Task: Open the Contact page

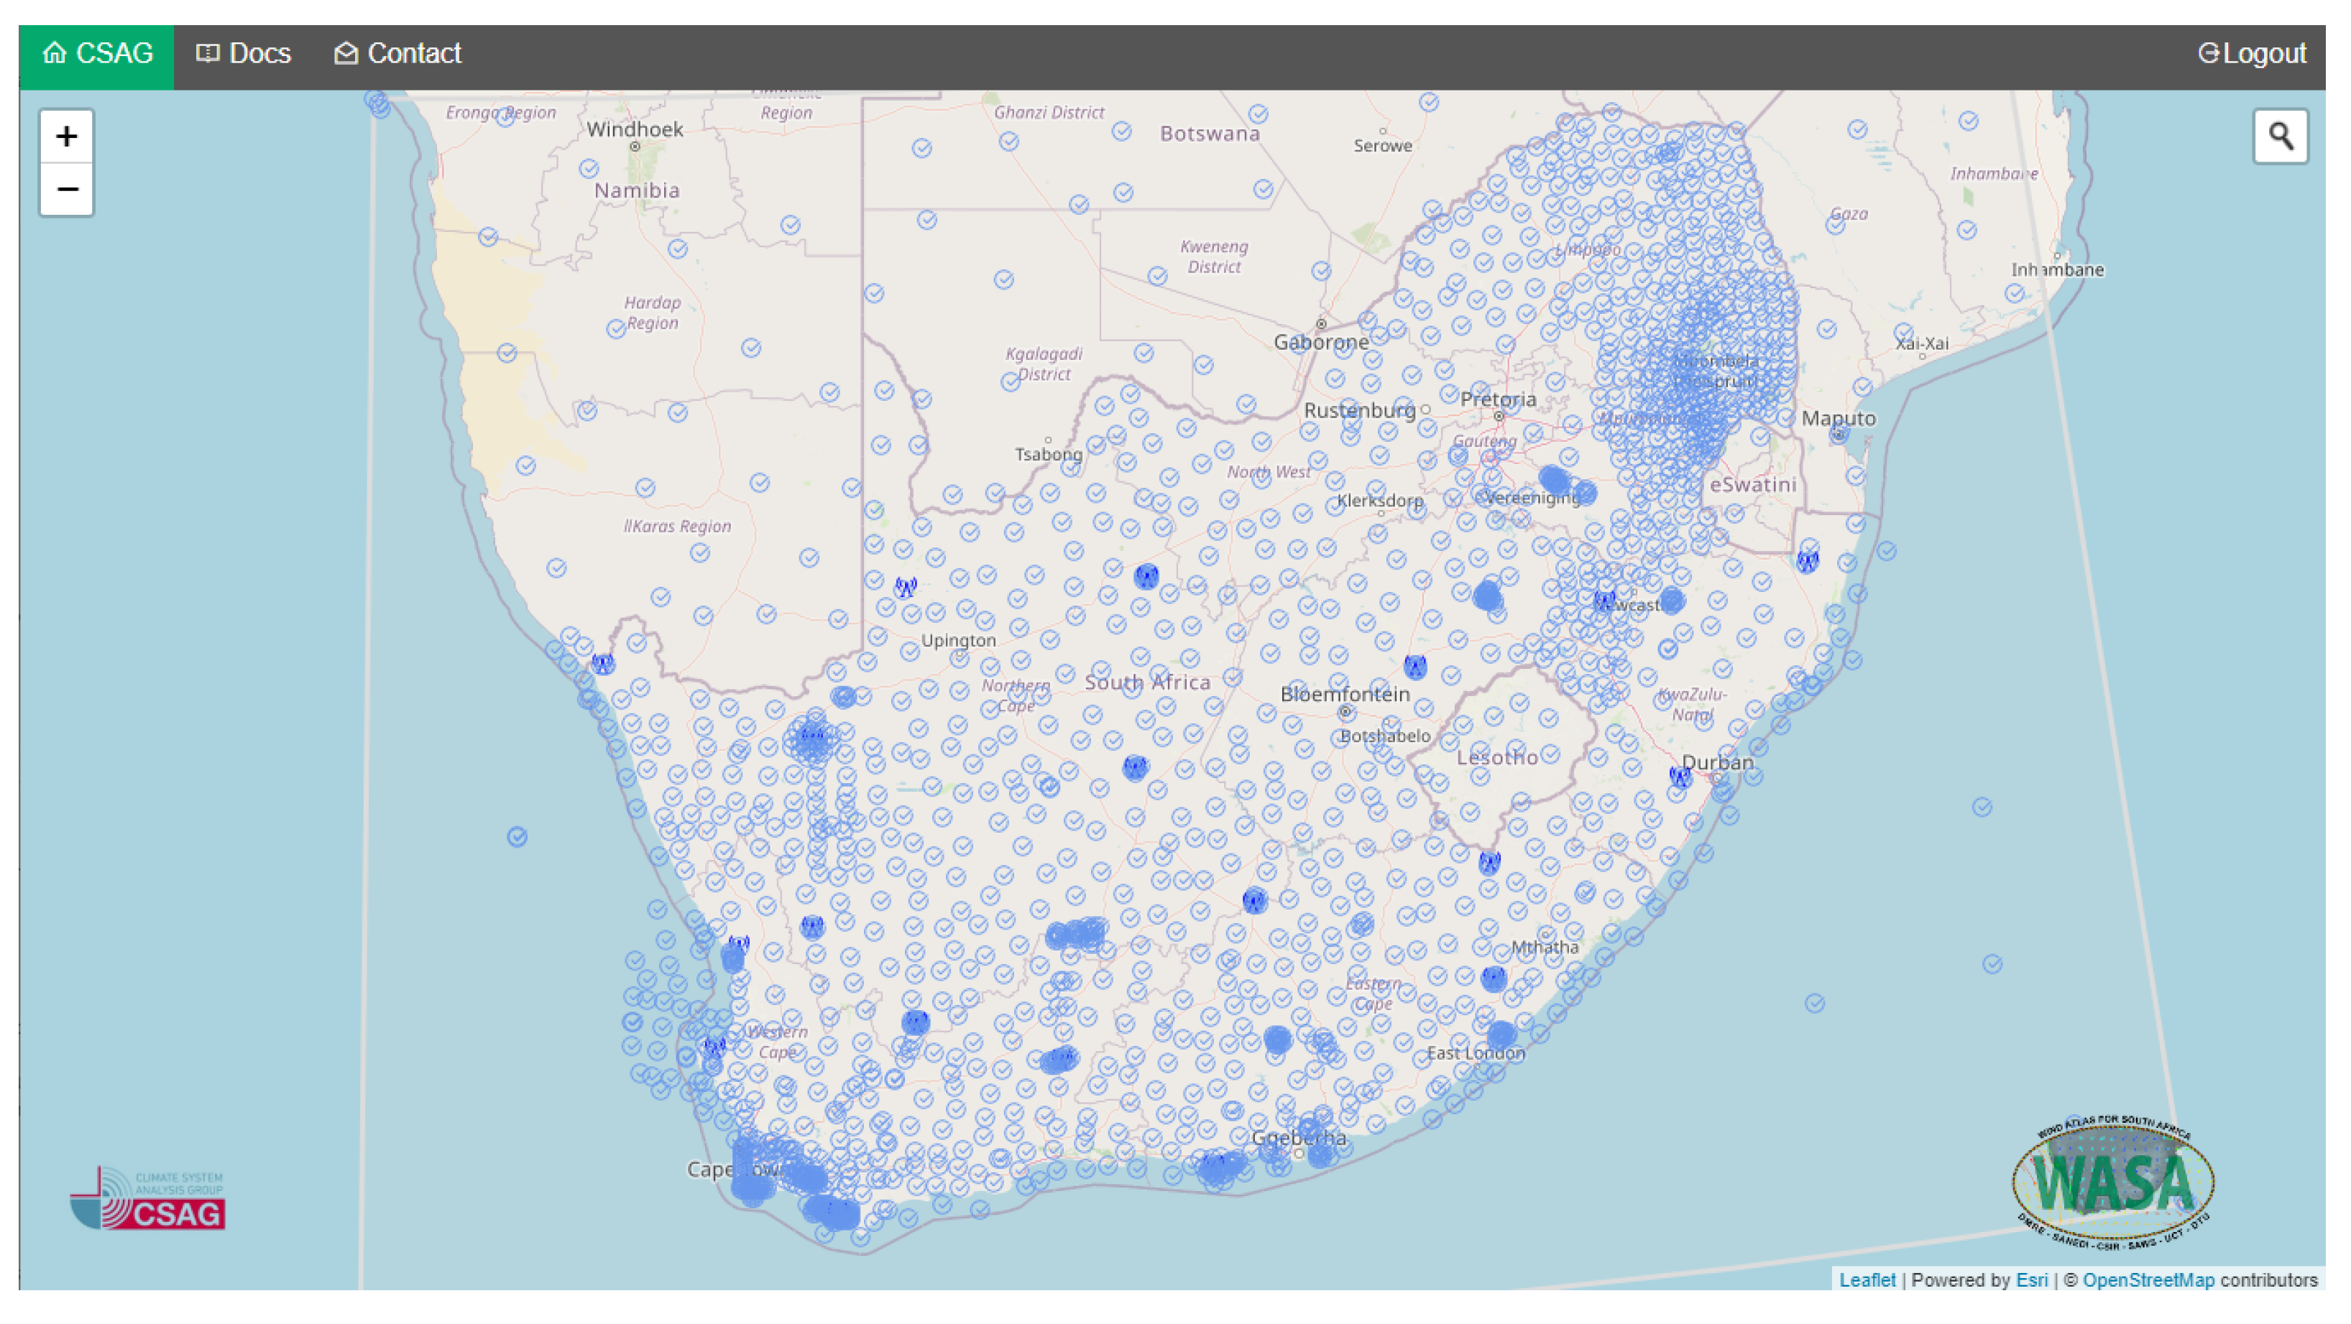Action: pyautogui.click(x=398, y=54)
